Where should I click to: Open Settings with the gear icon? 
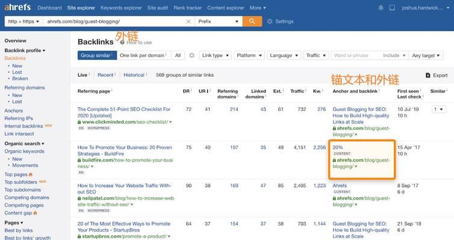[270, 22]
